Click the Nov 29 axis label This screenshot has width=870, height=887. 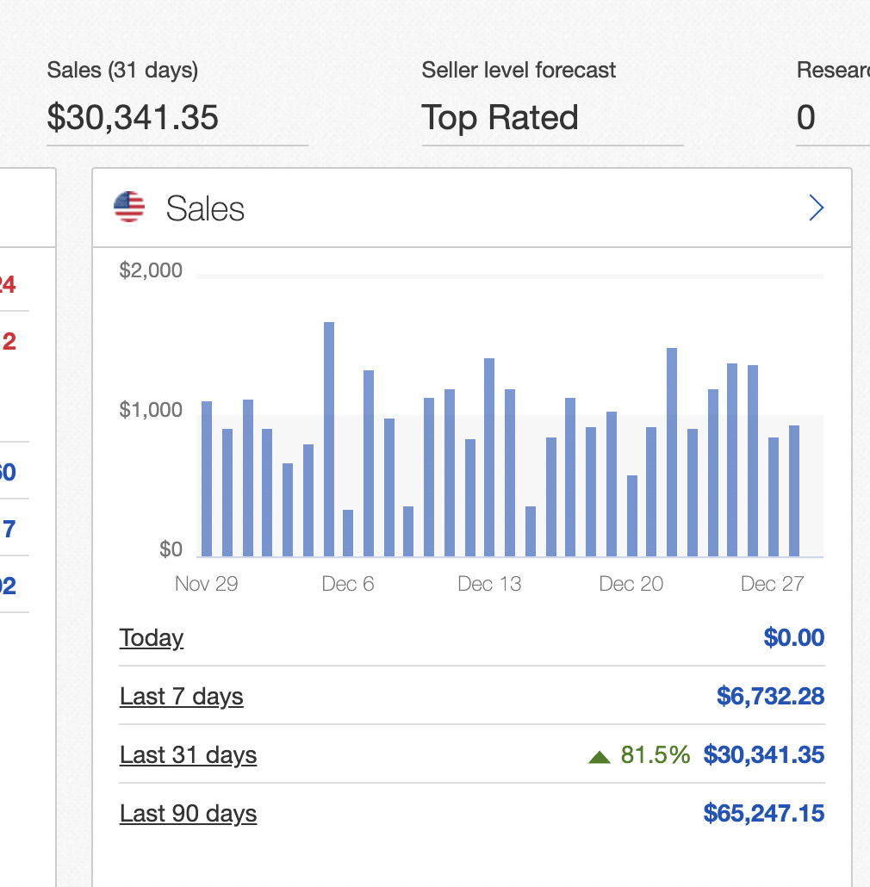[x=207, y=584]
